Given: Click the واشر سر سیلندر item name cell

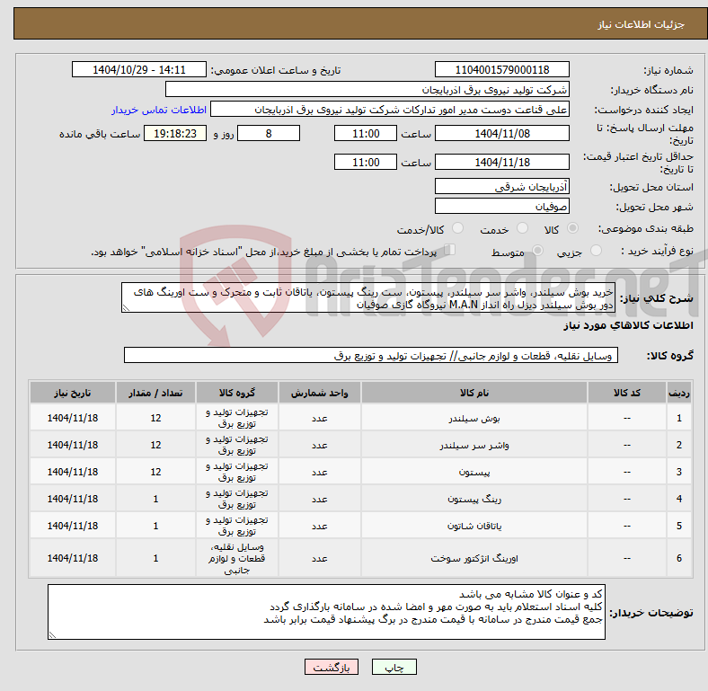Looking at the screenshot, I should (474, 445).
